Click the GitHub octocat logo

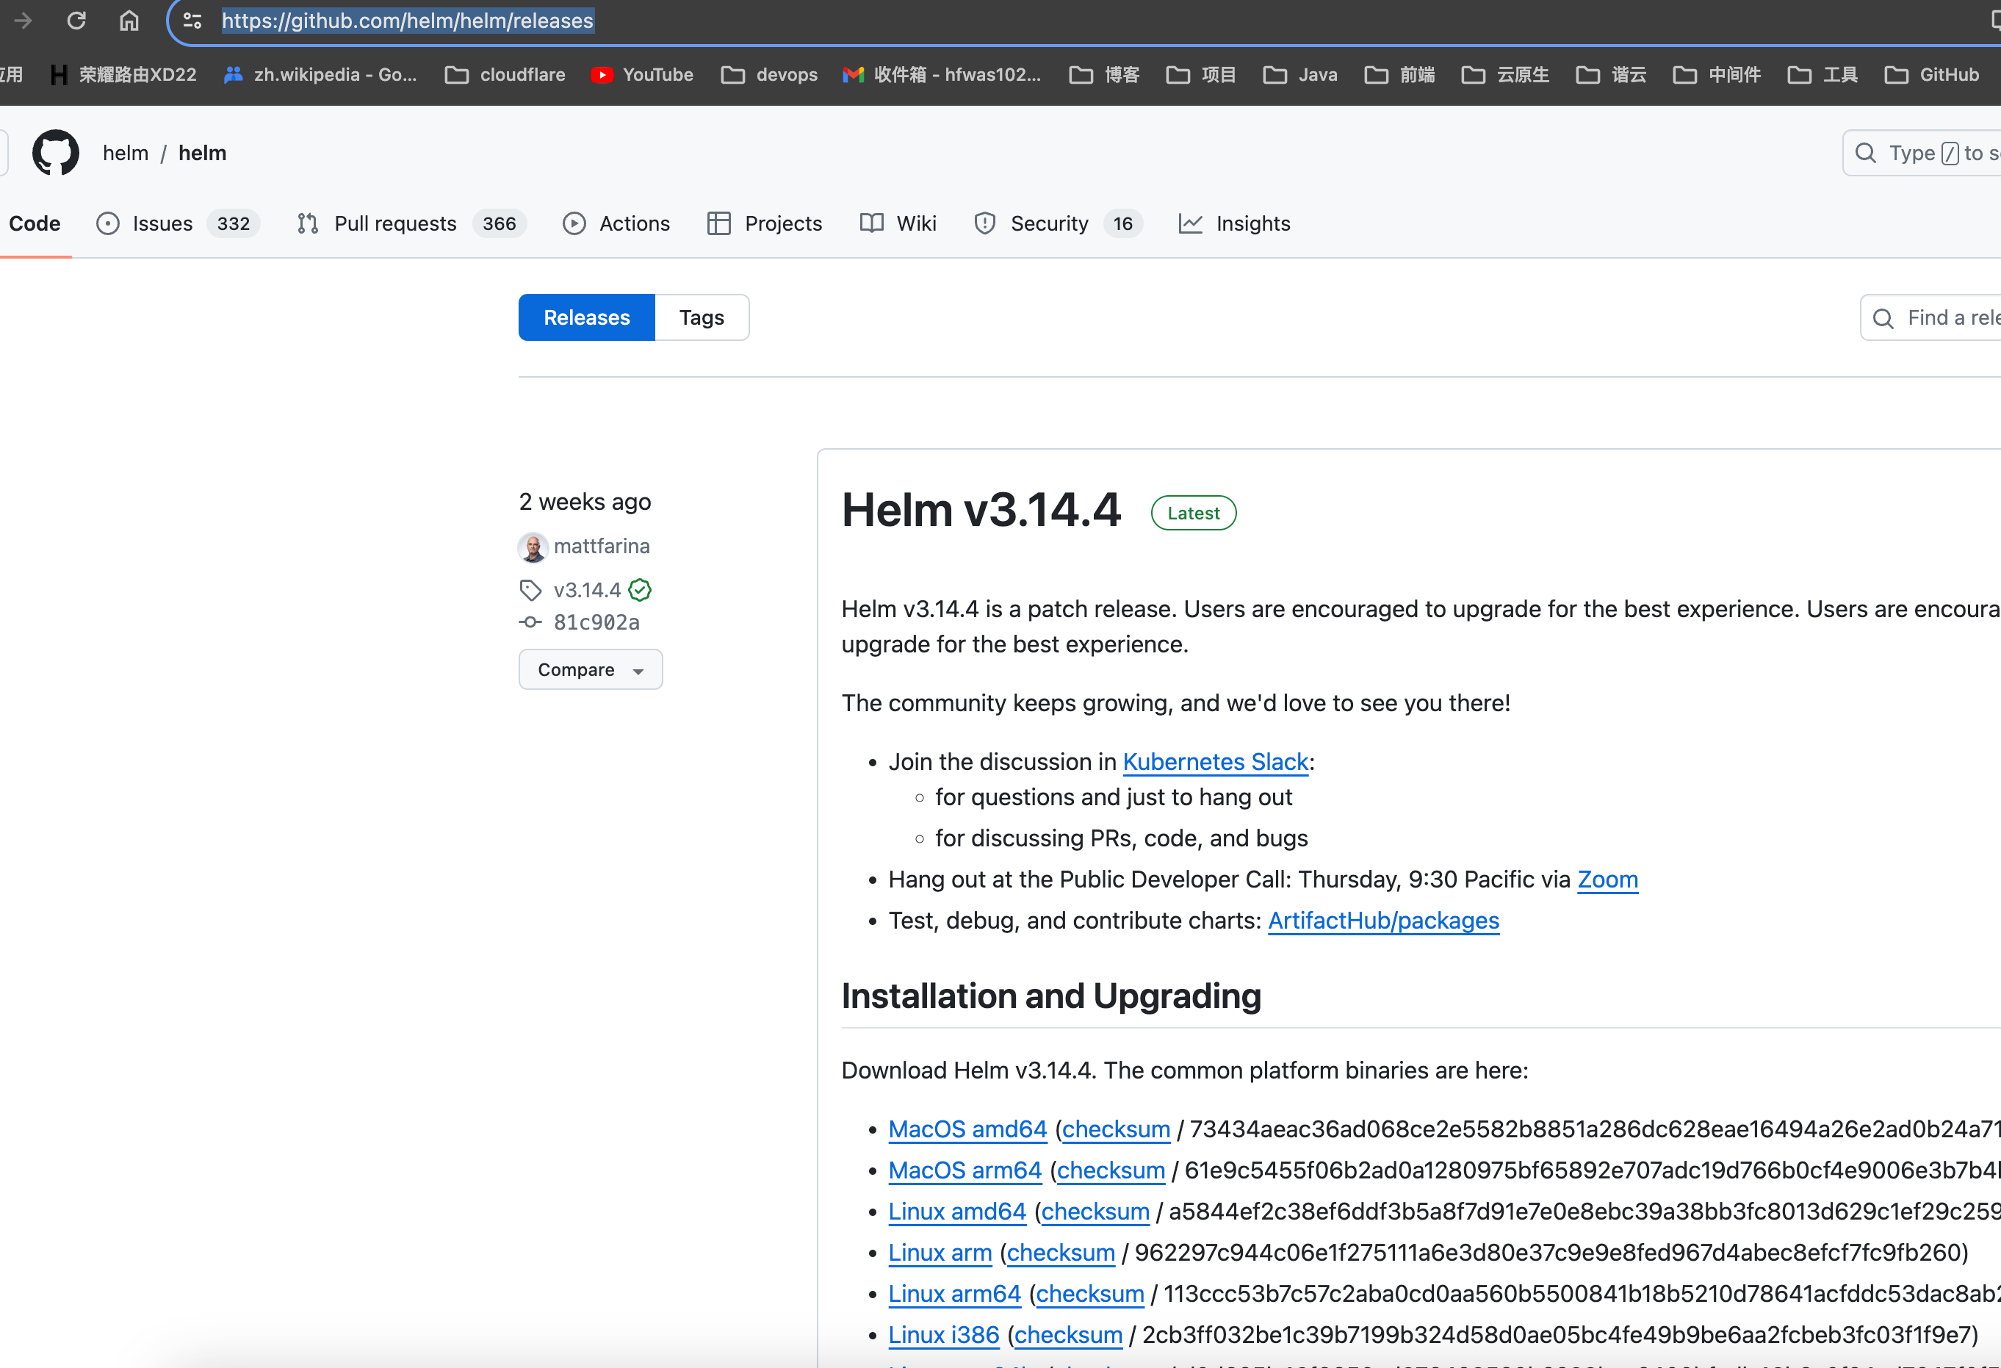tap(56, 152)
